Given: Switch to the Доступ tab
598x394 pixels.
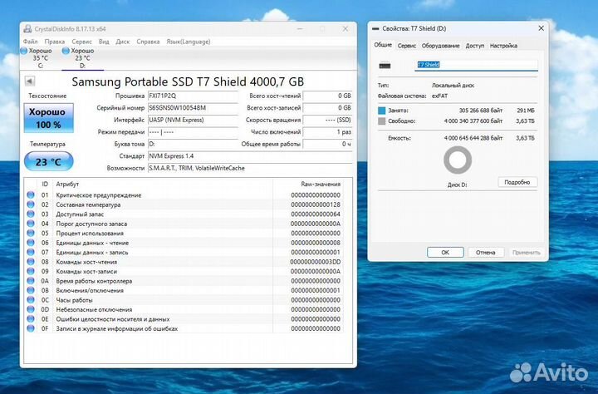Looking at the screenshot, I should pyautogui.click(x=475, y=46).
